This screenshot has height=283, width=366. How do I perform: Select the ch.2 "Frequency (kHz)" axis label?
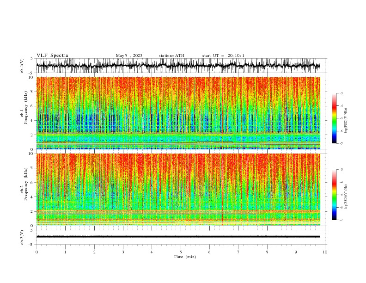26,184
